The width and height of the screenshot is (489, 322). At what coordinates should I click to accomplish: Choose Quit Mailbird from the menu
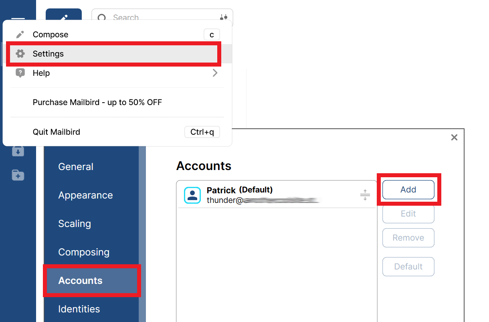pyautogui.click(x=56, y=132)
